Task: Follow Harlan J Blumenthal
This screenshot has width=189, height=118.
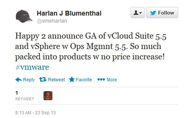Action: [162, 13]
